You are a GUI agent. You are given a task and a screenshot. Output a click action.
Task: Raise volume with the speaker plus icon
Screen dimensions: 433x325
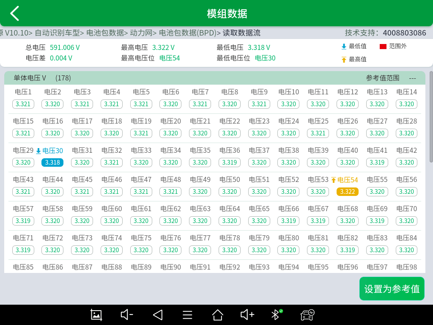tap(247, 314)
